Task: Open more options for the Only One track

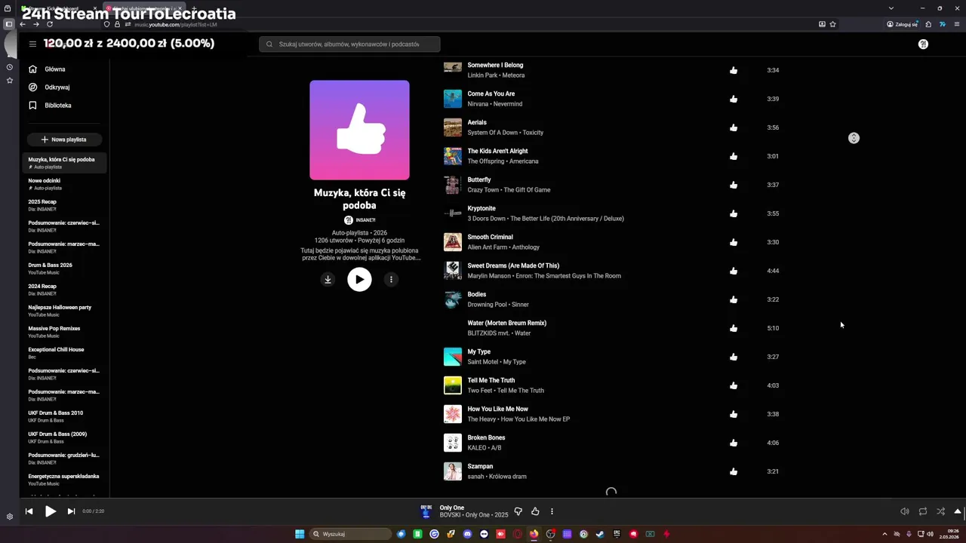Action: pos(552,511)
